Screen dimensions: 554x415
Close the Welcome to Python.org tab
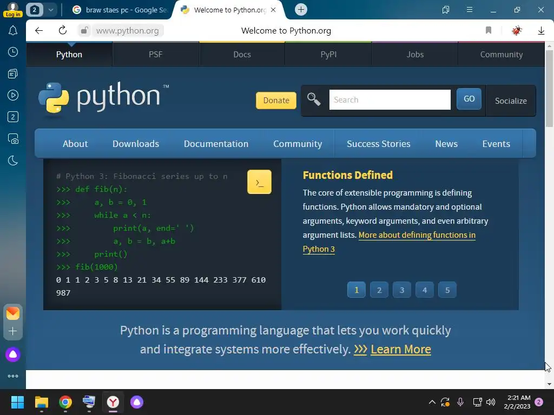pyautogui.click(x=273, y=10)
